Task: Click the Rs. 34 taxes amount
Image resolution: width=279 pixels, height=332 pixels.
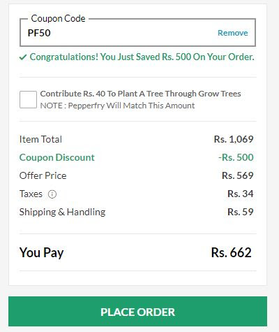Action: point(241,194)
